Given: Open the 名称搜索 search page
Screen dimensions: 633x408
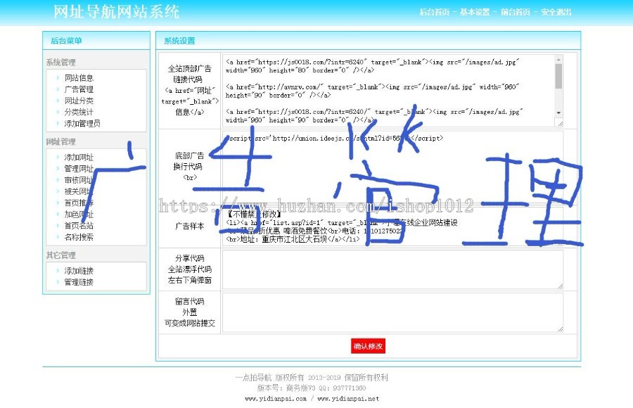Looking at the screenshot, I should 79,236.
